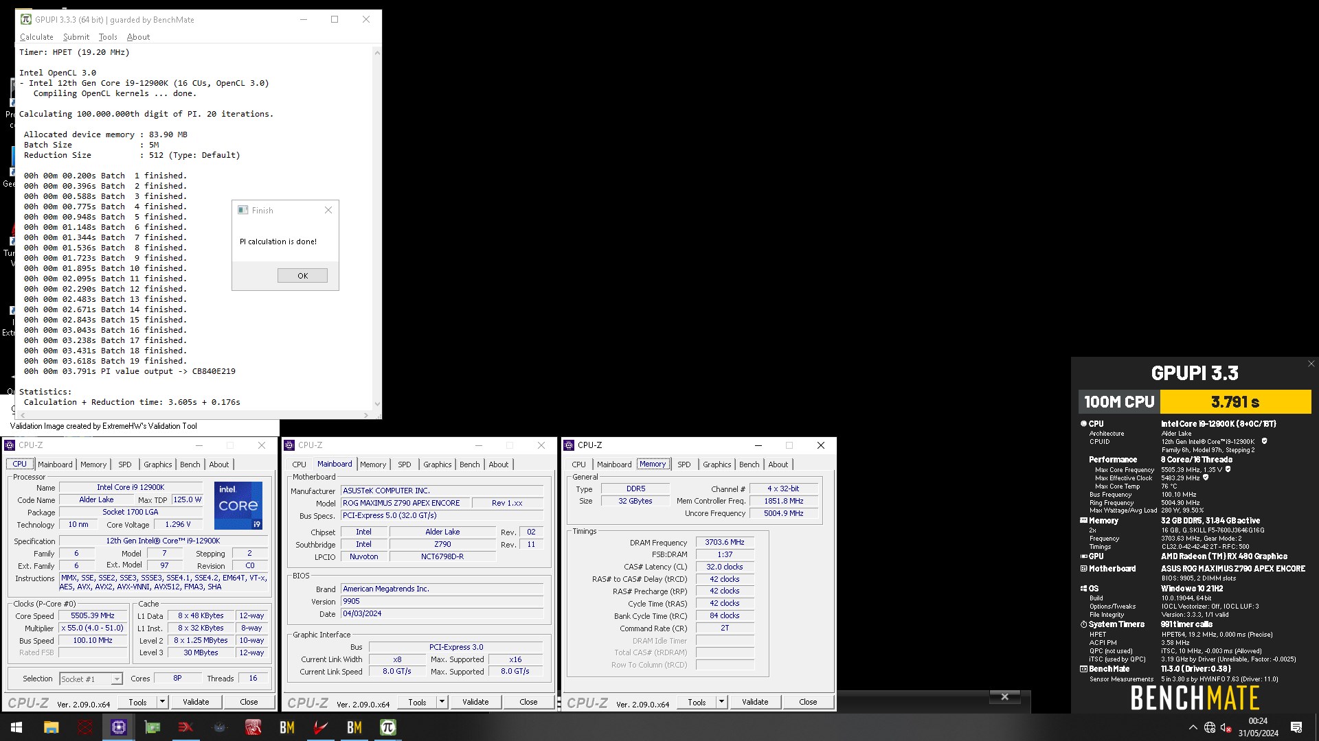Screen dimensions: 1319x741
Task: Switch to the purple CPU-Z taskbar icon
Action: coord(119,727)
